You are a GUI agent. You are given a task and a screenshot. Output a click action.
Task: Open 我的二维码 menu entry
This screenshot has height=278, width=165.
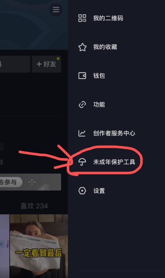[116, 18]
